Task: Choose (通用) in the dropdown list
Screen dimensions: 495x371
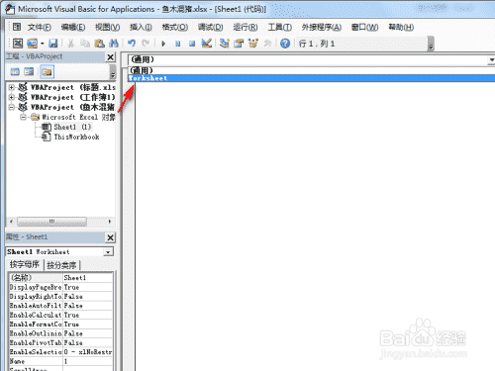Action: [312, 70]
